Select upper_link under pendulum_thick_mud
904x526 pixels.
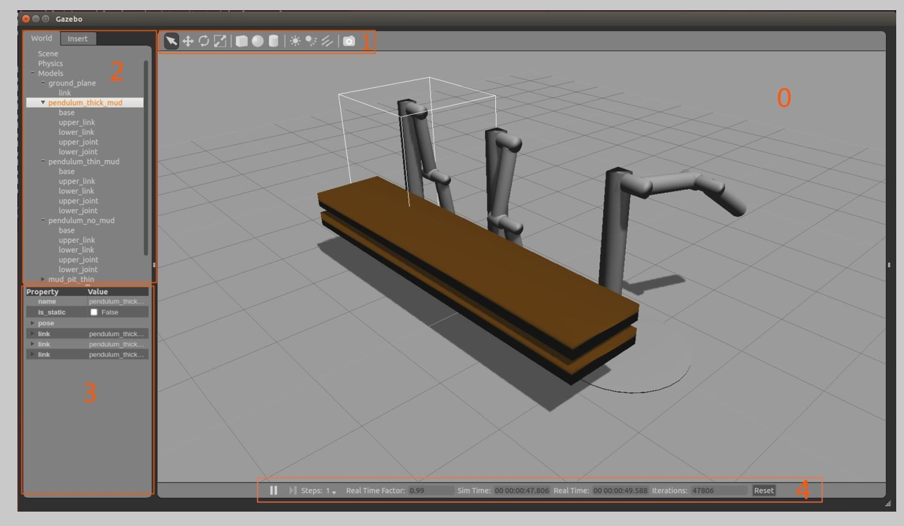77,122
